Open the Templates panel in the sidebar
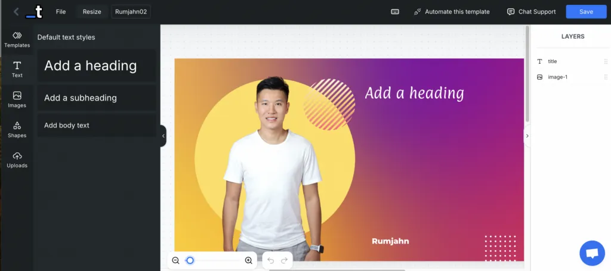Image resolution: width=611 pixels, height=271 pixels. pyautogui.click(x=17, y=39)
